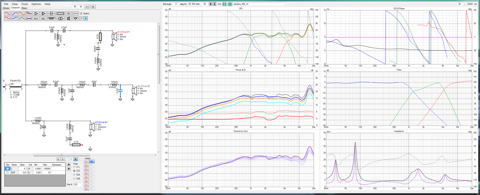
Task: Move parameter row down with arrow
Action: tap(69, 169)
